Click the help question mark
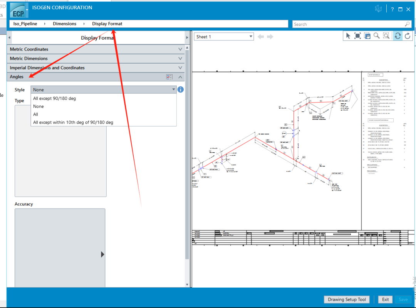The image size is (416, 308). click(392, 10)
